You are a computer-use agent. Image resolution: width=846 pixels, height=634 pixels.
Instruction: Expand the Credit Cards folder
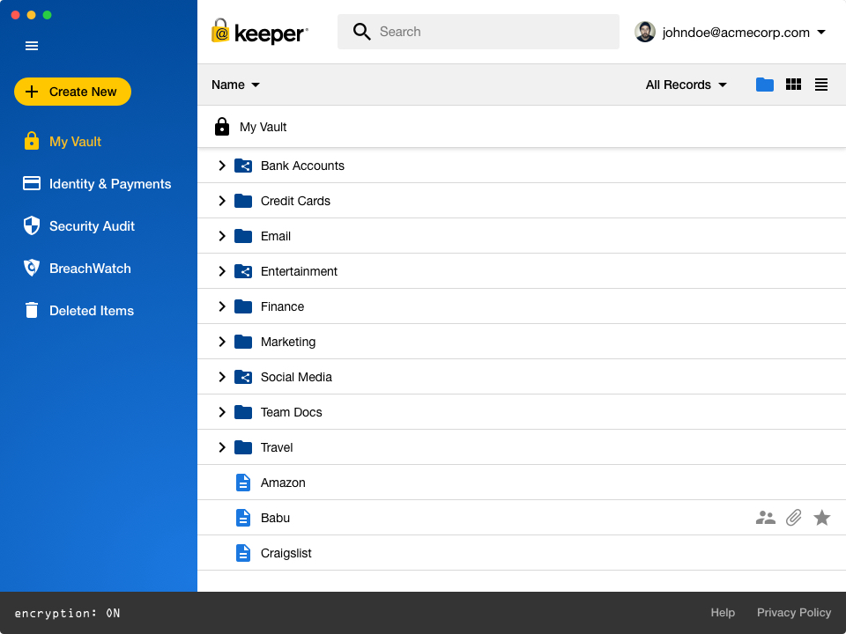(x=222, y=201)
